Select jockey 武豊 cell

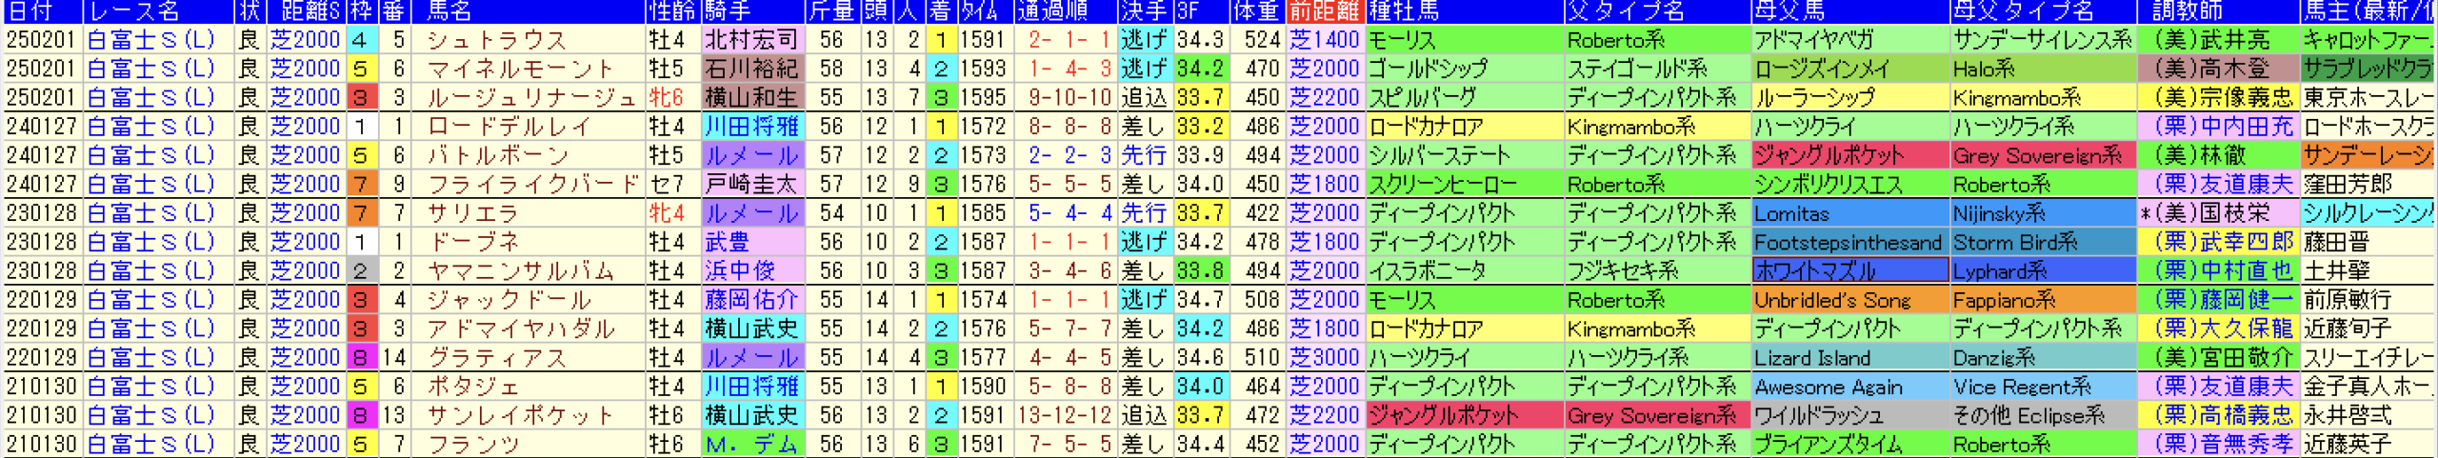click(728, 242)
